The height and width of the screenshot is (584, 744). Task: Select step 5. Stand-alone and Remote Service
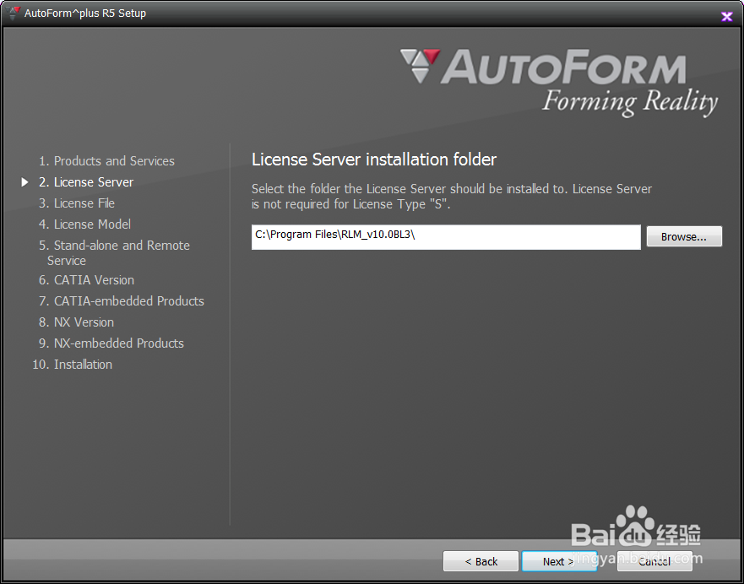click(x=114, y=252)
